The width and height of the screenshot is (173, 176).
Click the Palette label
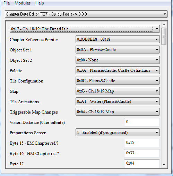click(16, 71)
